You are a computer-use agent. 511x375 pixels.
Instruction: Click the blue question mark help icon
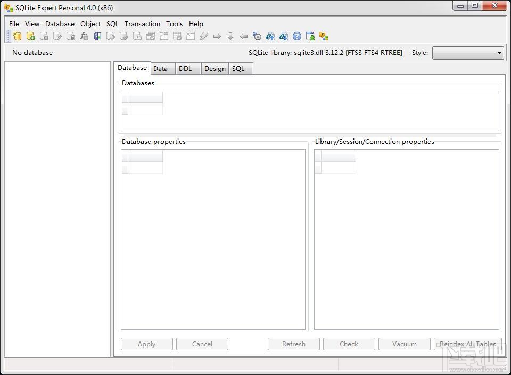(x=297, y=36)
